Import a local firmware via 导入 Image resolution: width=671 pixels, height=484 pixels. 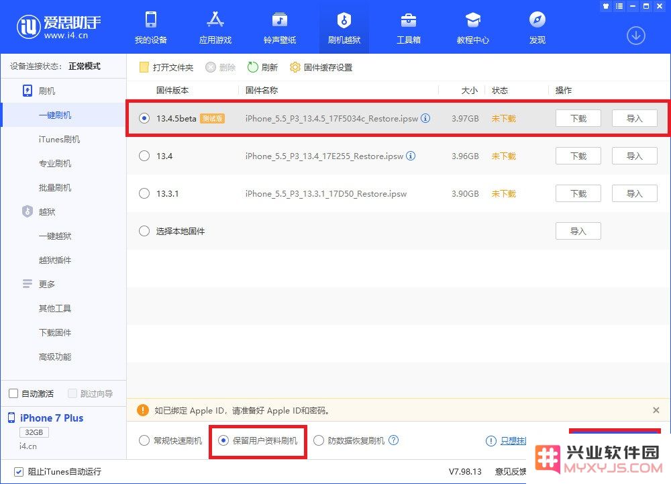pyautogui.click(x=578, y=231)
